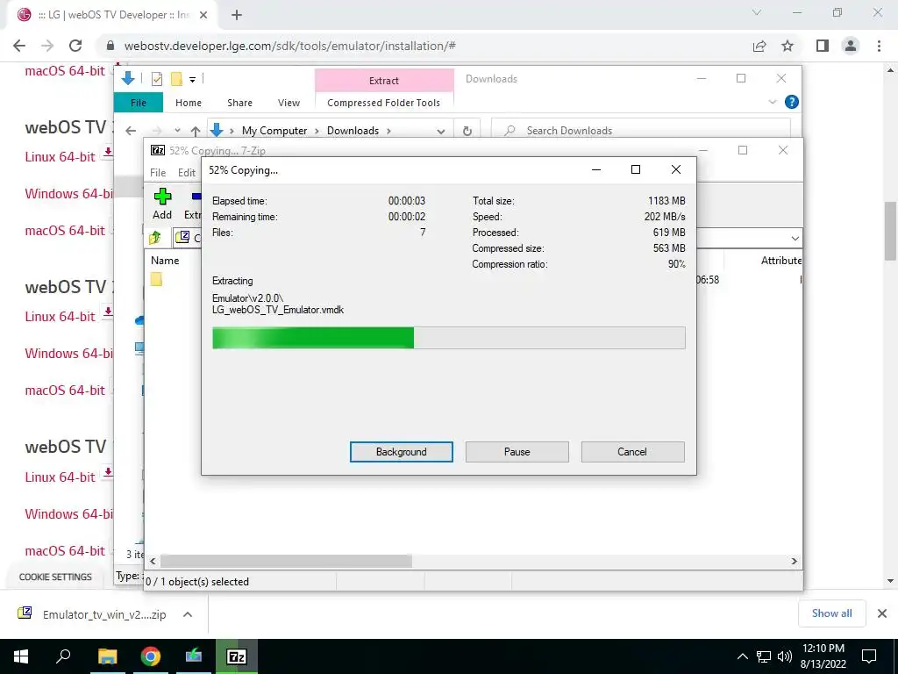Open Chrome tab search chevron
Screen dimensions: 898x674
(x=757, y=12)
